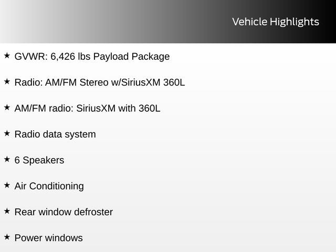This screenshot has height=252, width=336.
Task: Click the star next to Radio: AM/FM Stereo
Action: [x=7, y=81]
